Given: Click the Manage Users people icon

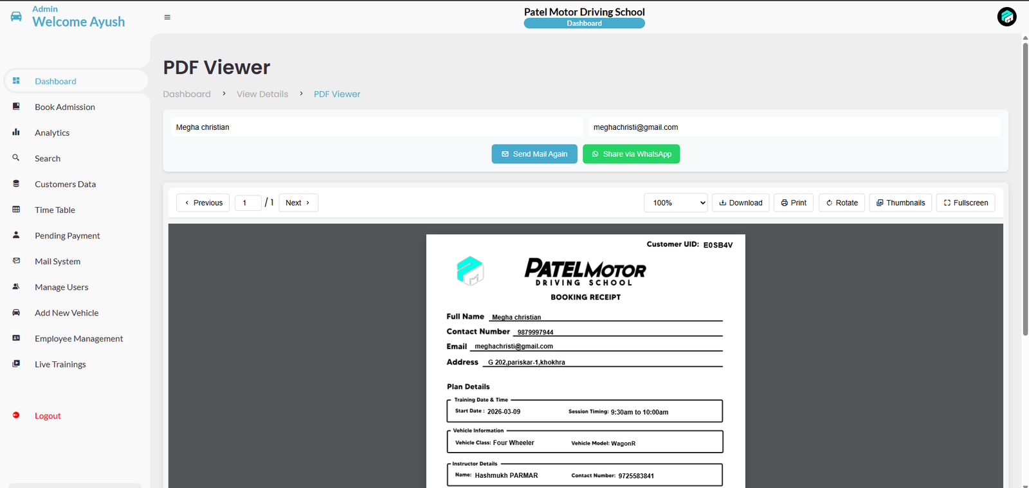Looking at the screenshot, I should [16, 287].
